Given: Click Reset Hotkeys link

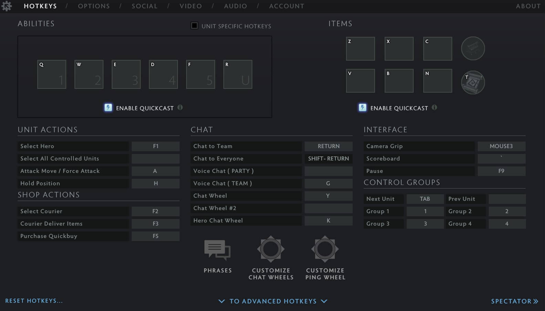Looking at the screenshot, I should 34,301.
